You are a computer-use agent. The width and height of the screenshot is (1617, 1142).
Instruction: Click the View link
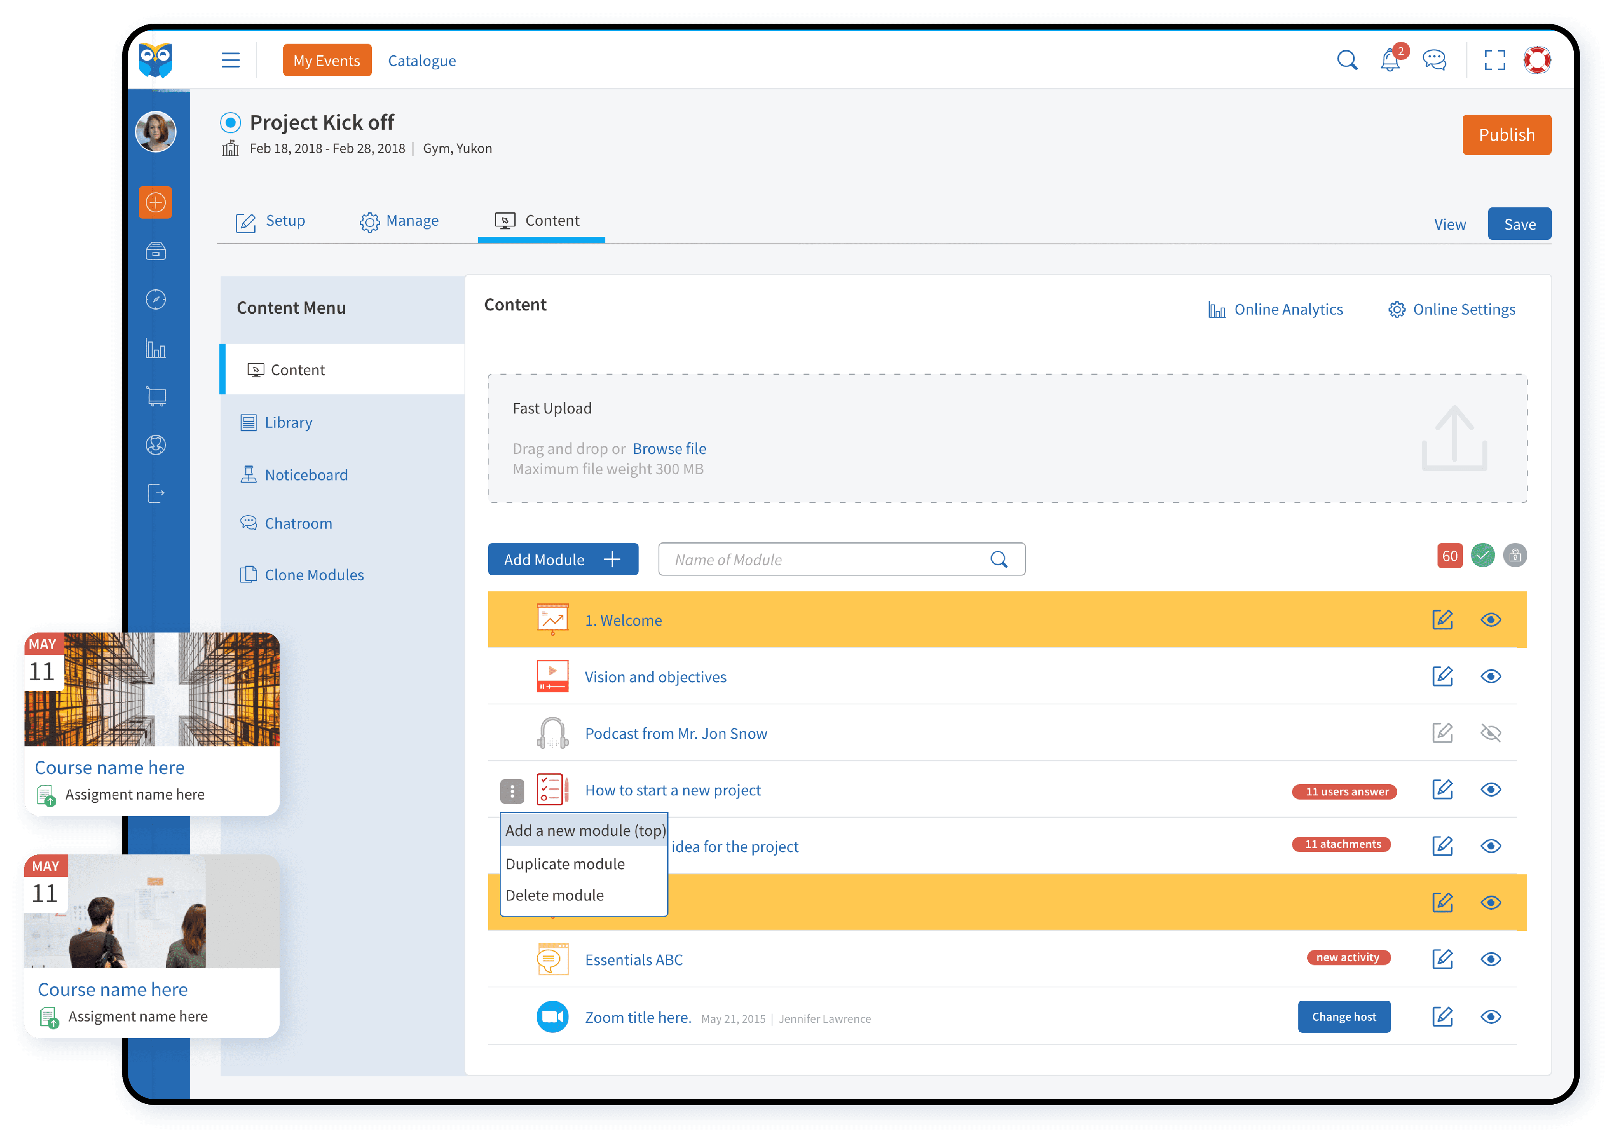coord(1450,225)
